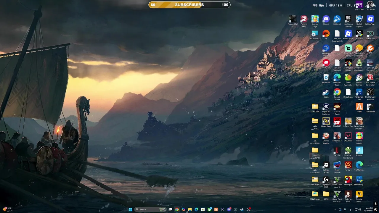379x213 pixels.
Task: Open the Roblox Studio shortcut
Action: 326,167
